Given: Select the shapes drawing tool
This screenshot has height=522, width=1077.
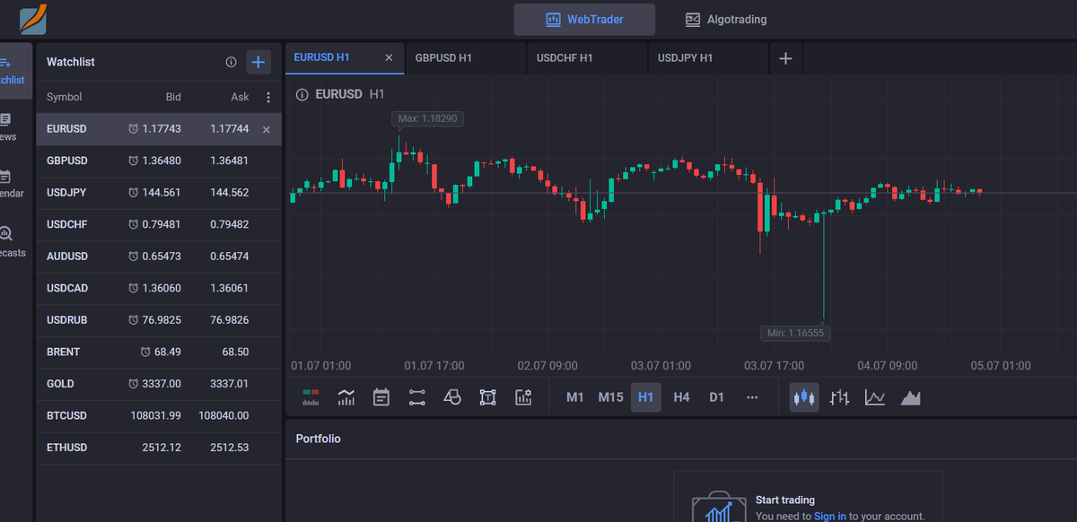Looking at the screenshot, I should tap(452, 397).
